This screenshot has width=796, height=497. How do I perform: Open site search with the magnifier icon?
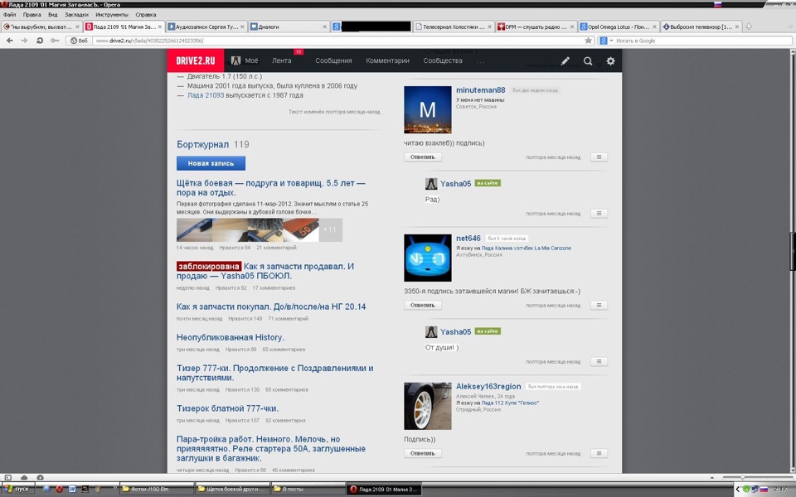[x=588, y=60]
